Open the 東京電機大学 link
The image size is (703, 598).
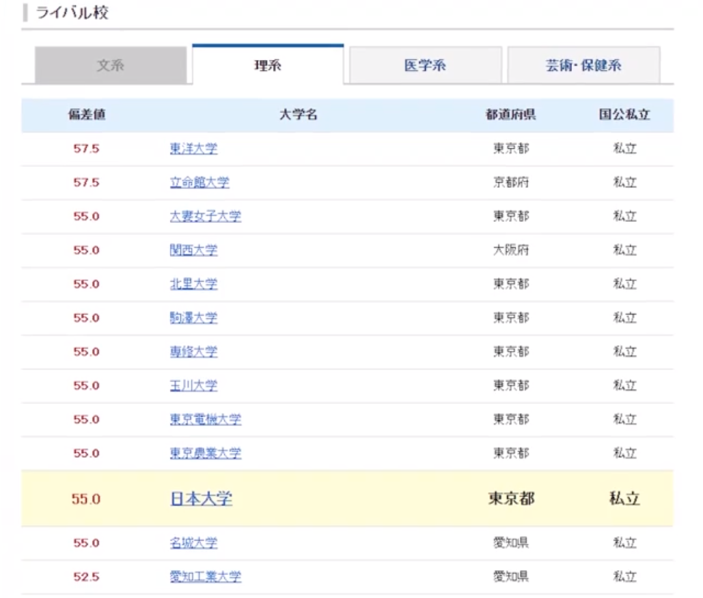[205, 419]
